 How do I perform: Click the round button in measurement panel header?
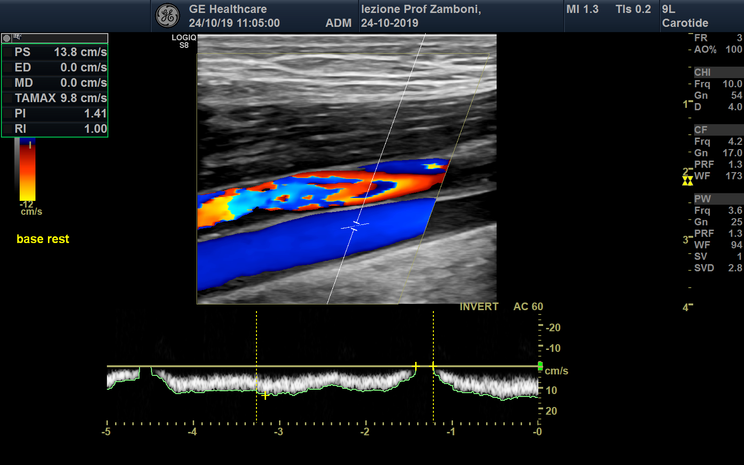[7, 38]
